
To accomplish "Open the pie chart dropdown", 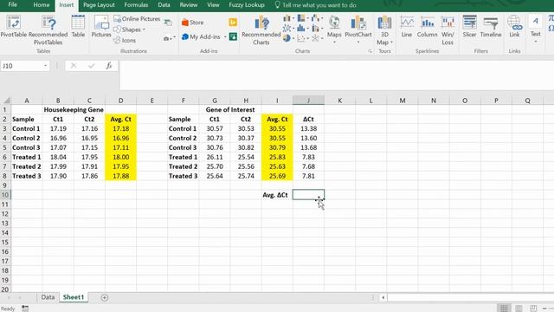I will click(289, 38).
